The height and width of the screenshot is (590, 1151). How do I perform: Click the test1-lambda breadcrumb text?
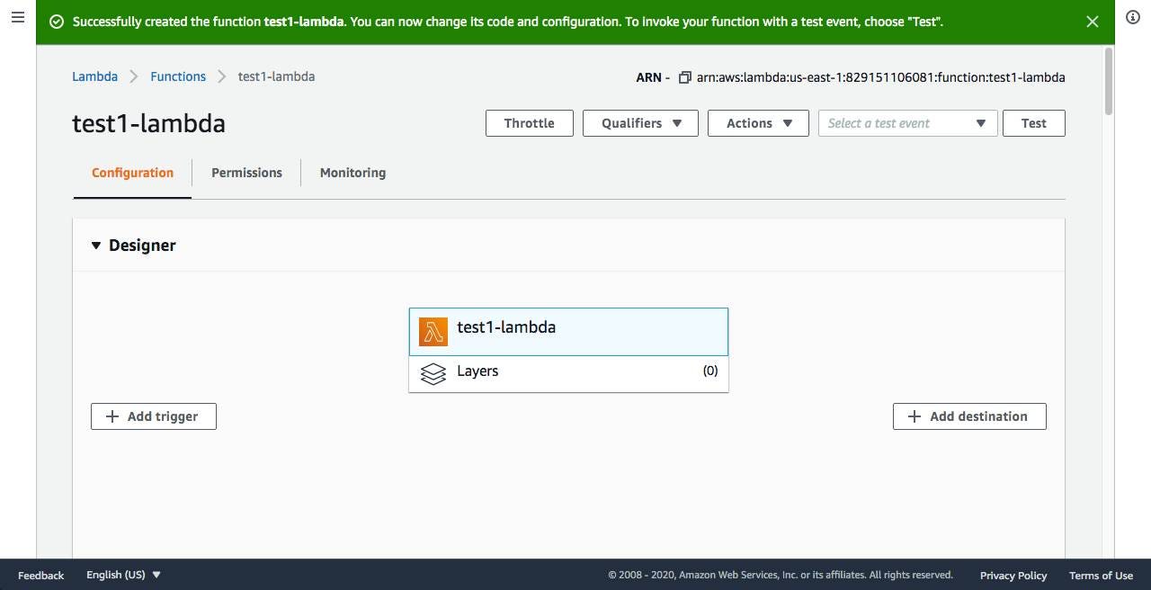pos(276,76)
